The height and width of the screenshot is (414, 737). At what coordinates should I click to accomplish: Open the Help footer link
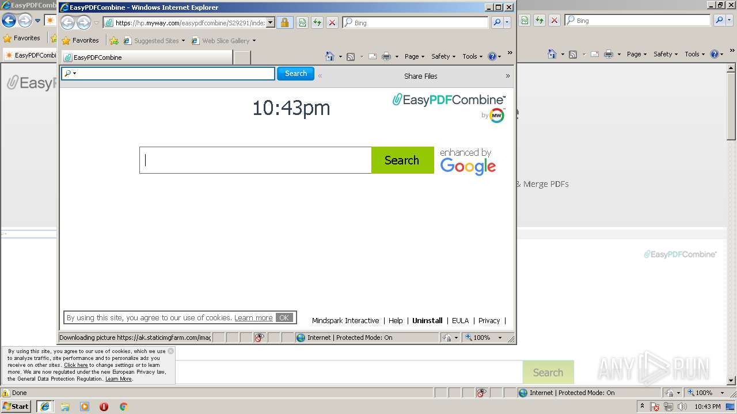396,321
